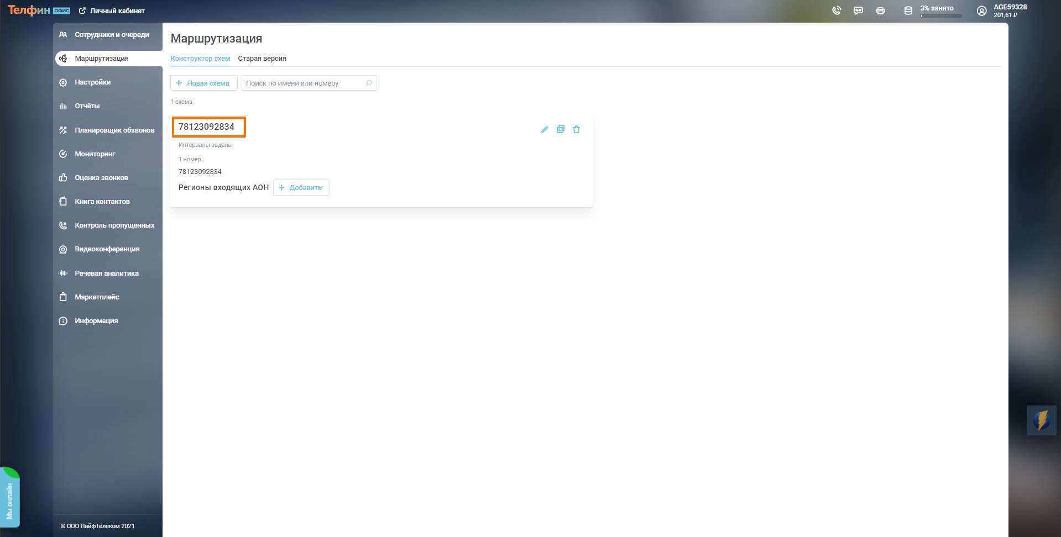
Task: Click the number 78123092834 under 1 номер
Action: (200, 171)
